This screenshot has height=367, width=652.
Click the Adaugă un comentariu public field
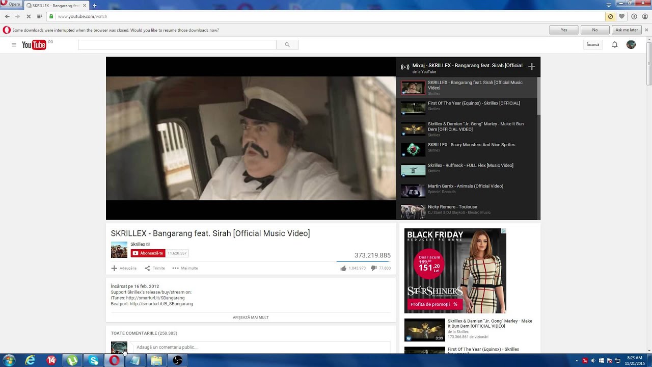click(x=261, y=347)
